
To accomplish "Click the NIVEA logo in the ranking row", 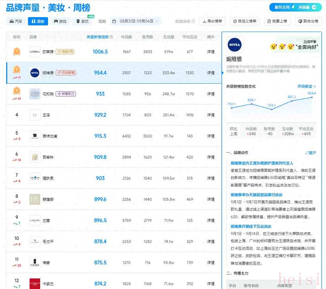I will click(35, 73).
